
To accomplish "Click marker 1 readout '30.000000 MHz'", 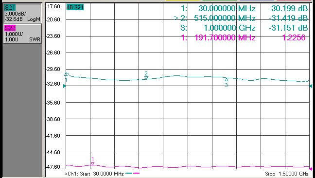I will point(227,8).
